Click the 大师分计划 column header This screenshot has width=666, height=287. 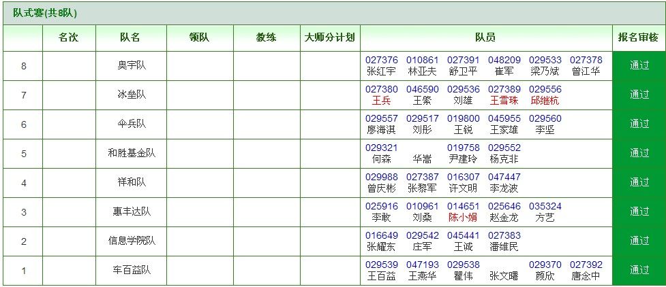tap(330, 37)
